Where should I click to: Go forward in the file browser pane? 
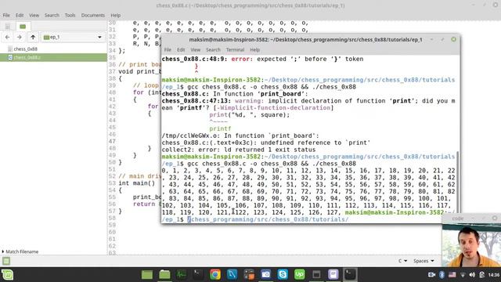[20, 37]
